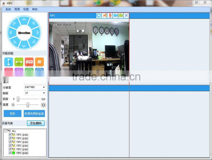The image size is (212, 160).
Task: Open the 视图 menu
Action: [26, 9]
